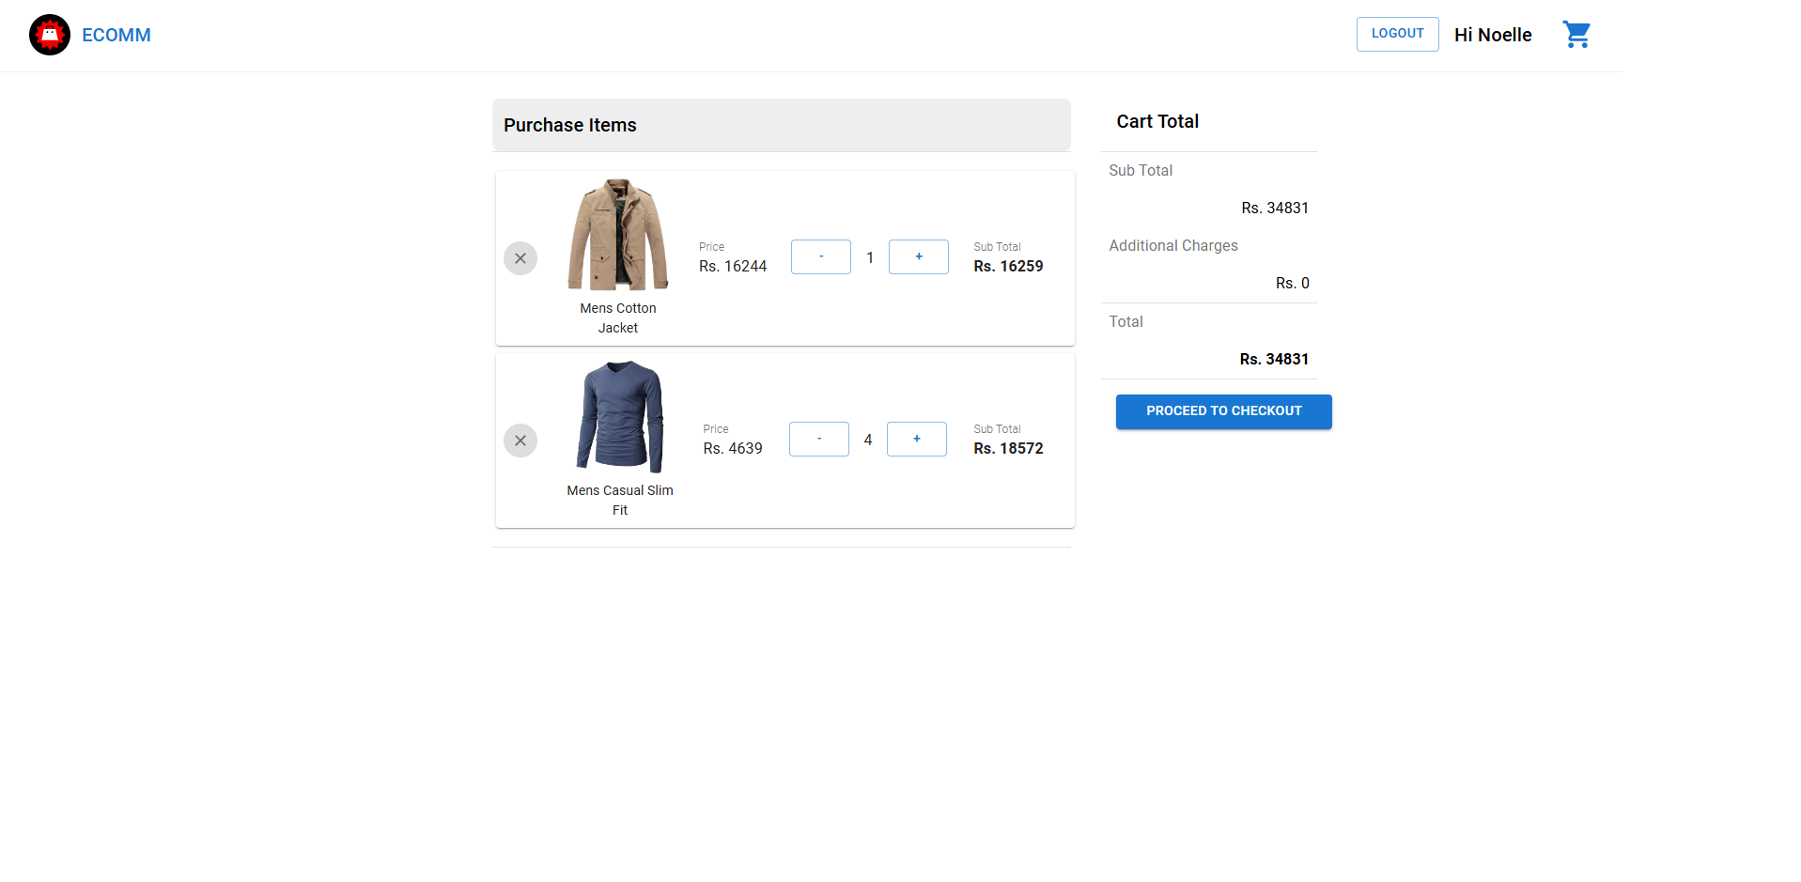Open the tan cotton jacket image
This screenshot has width=1801, height=882.
(x=618, y=235)
